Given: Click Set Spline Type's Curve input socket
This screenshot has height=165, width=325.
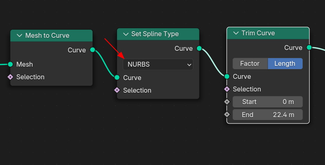Looking at the screenshot, I should pos(117,78).
